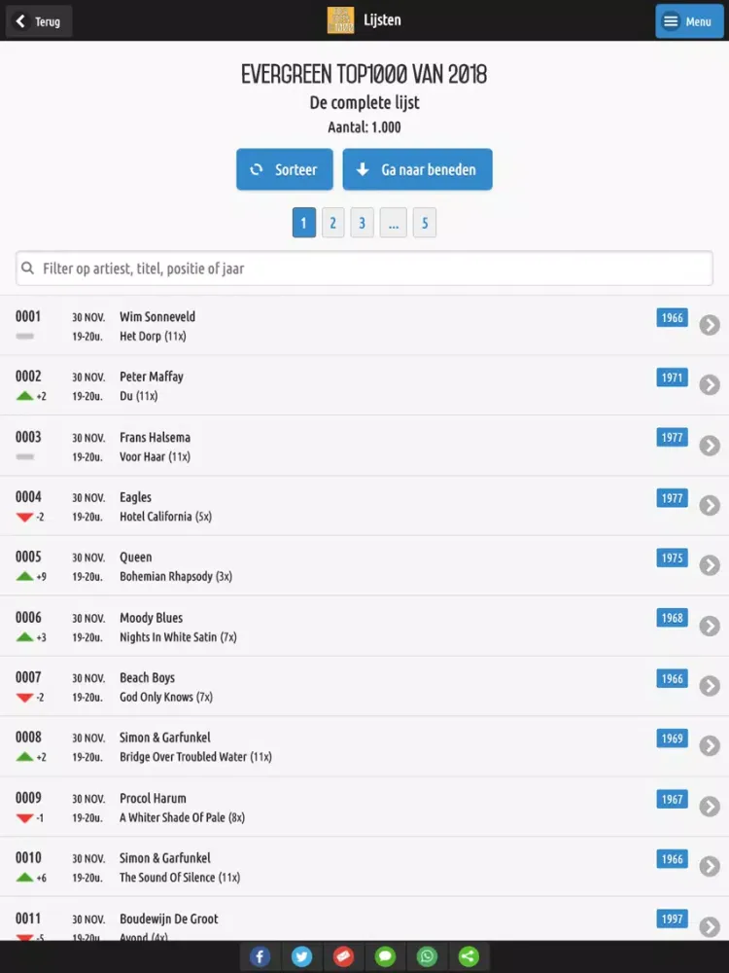This screenshot has height=973, width=729.
Task: Click the 1966 badge for The Sound Of Silence
Action: point(672,859)
